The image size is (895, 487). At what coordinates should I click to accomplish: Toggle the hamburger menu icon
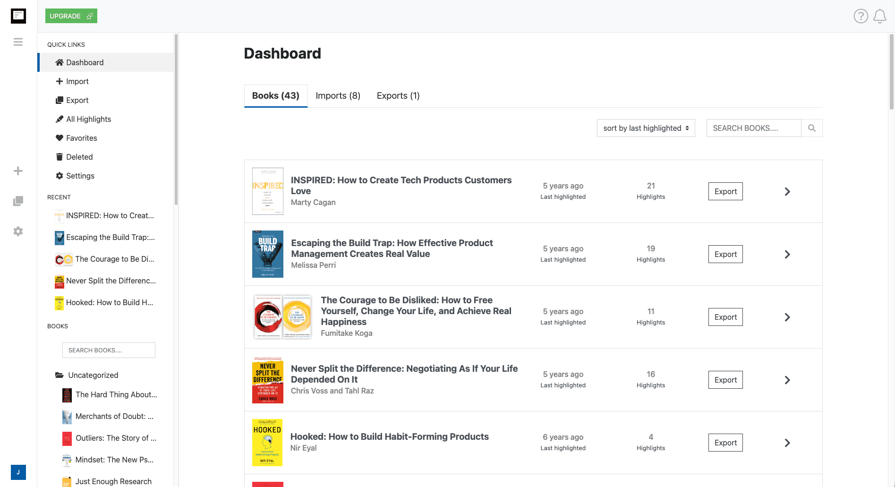point(18,42)
